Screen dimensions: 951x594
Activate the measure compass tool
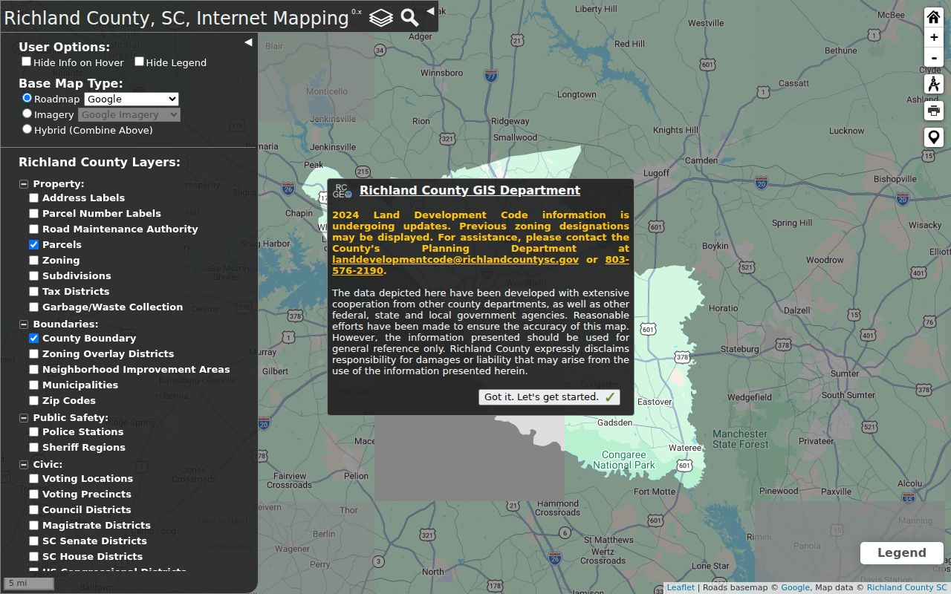pos(934,84)
